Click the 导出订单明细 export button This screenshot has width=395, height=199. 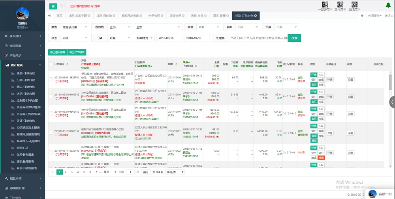tap(76, 52)
